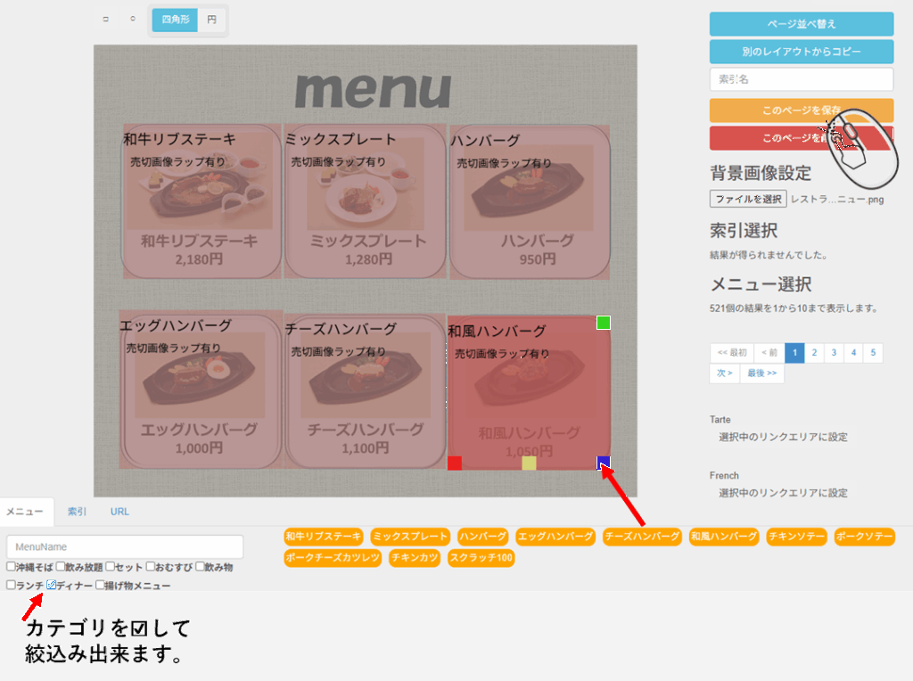Jump to last page 最後 >>
Viewport: 913px width, 681px height.
(761, 373)
